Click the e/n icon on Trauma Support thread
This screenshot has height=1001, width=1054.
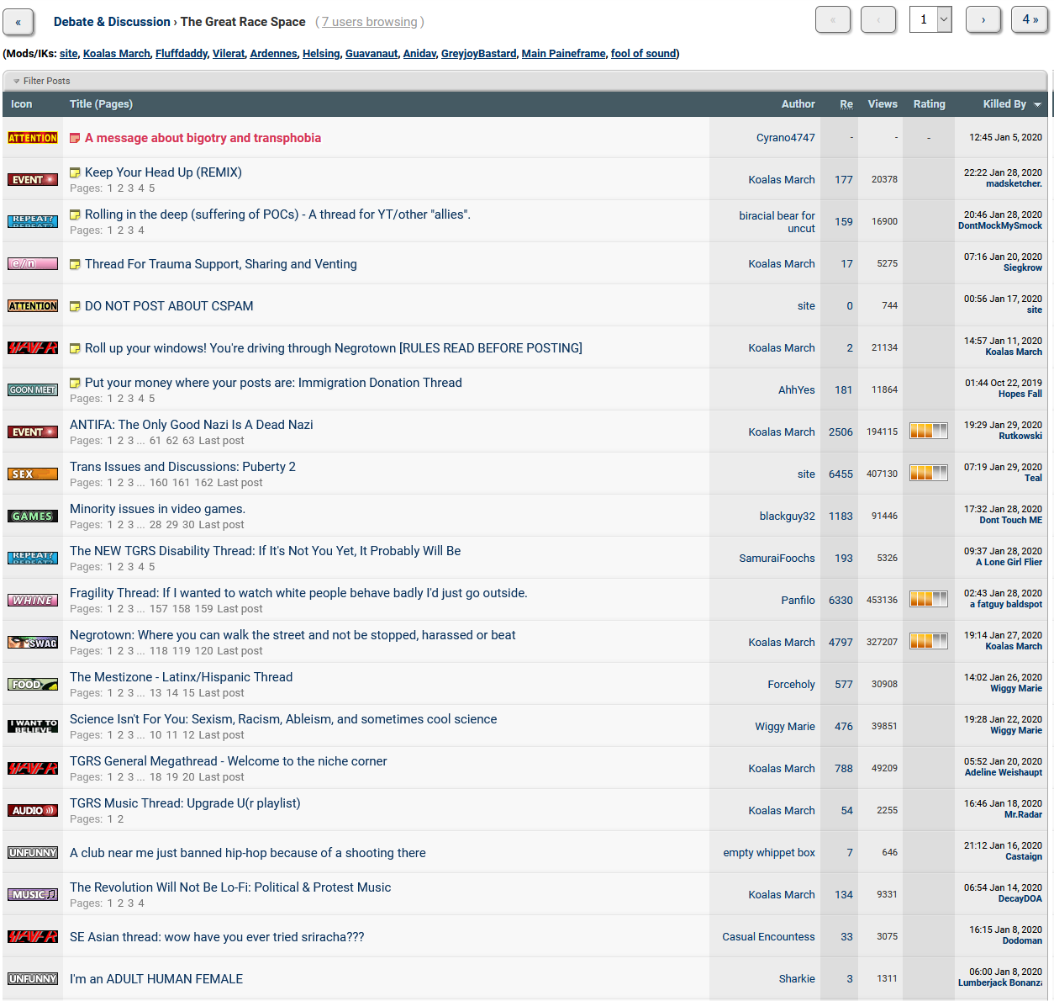pyautogui.click(x=33, y=264)
